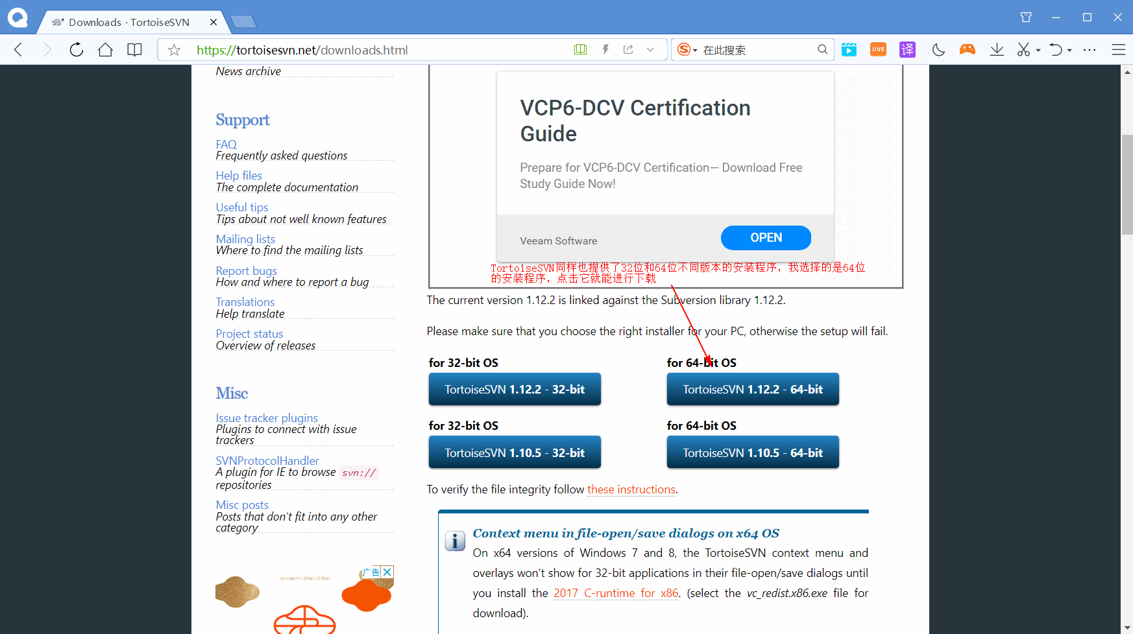Open the Useful tips link
The height and width of the screenshot is (634, 1133).
tap(242, 207)
